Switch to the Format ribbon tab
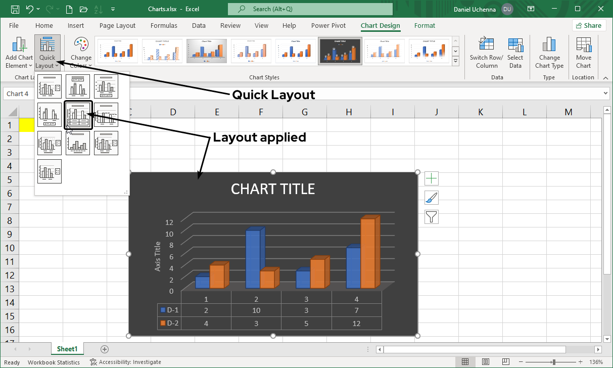The width and height of the screenshot is (613, 368). coord(425,25)
